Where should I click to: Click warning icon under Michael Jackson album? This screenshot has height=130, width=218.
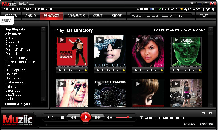[x=86, y=70]
